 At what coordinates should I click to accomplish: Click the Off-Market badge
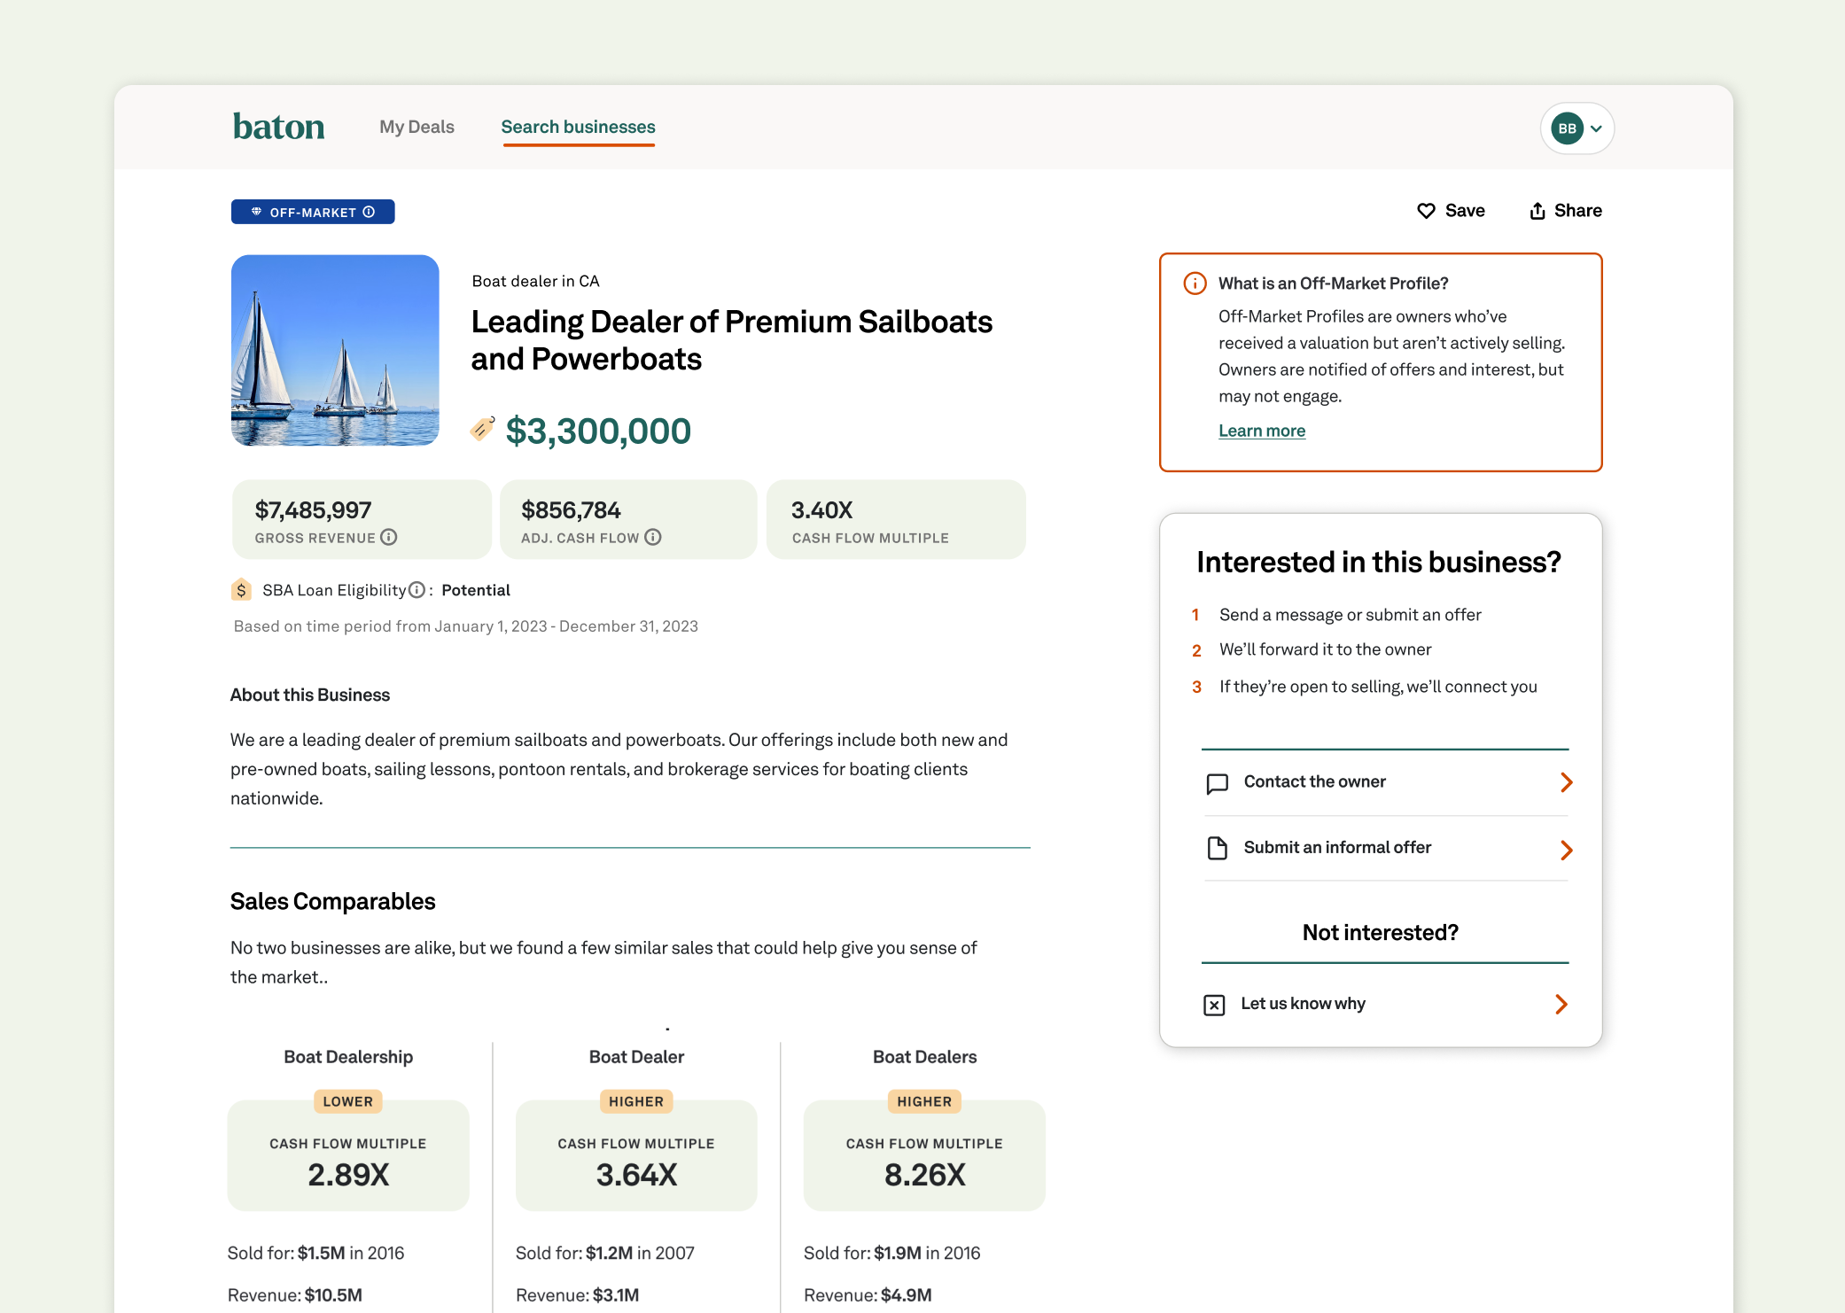pos(313,211)
